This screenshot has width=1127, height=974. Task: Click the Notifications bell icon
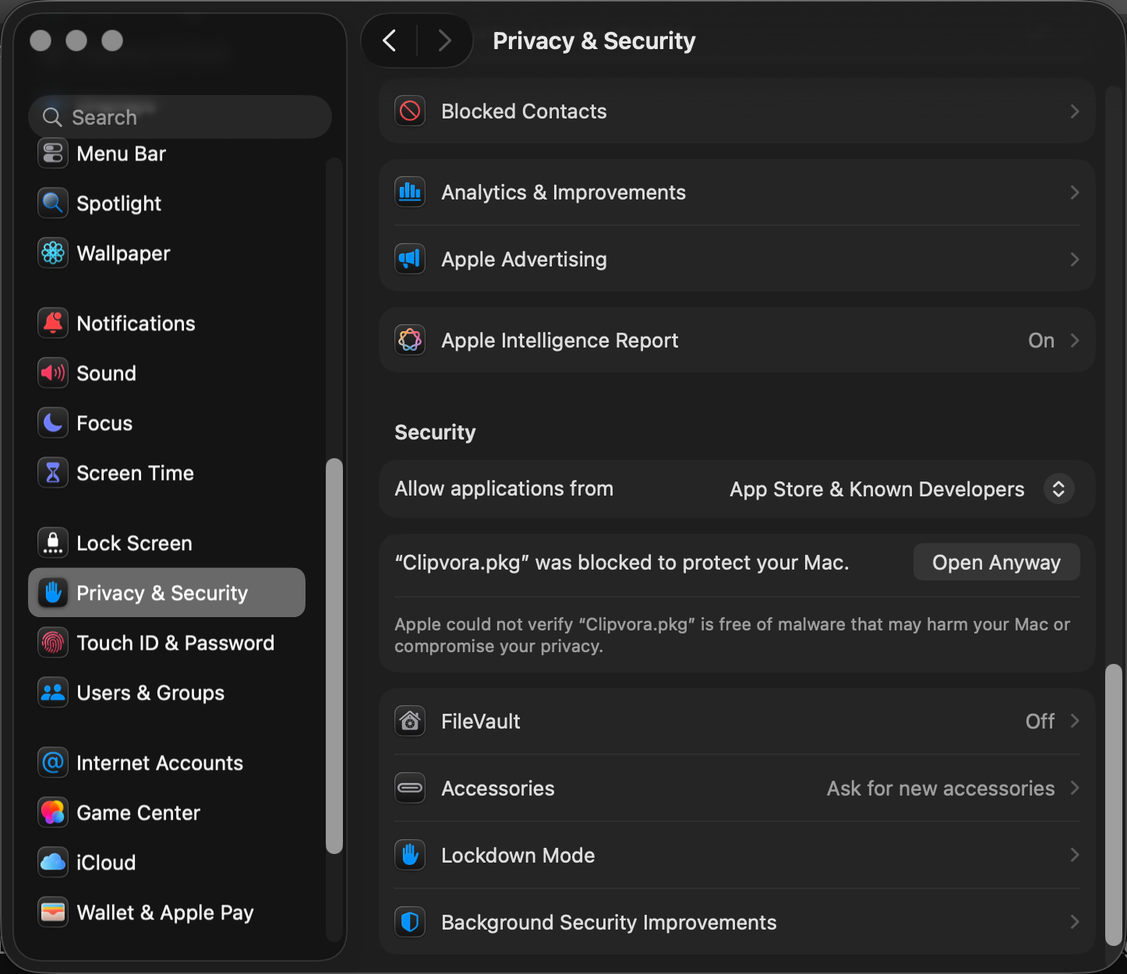tap(53, 323)
